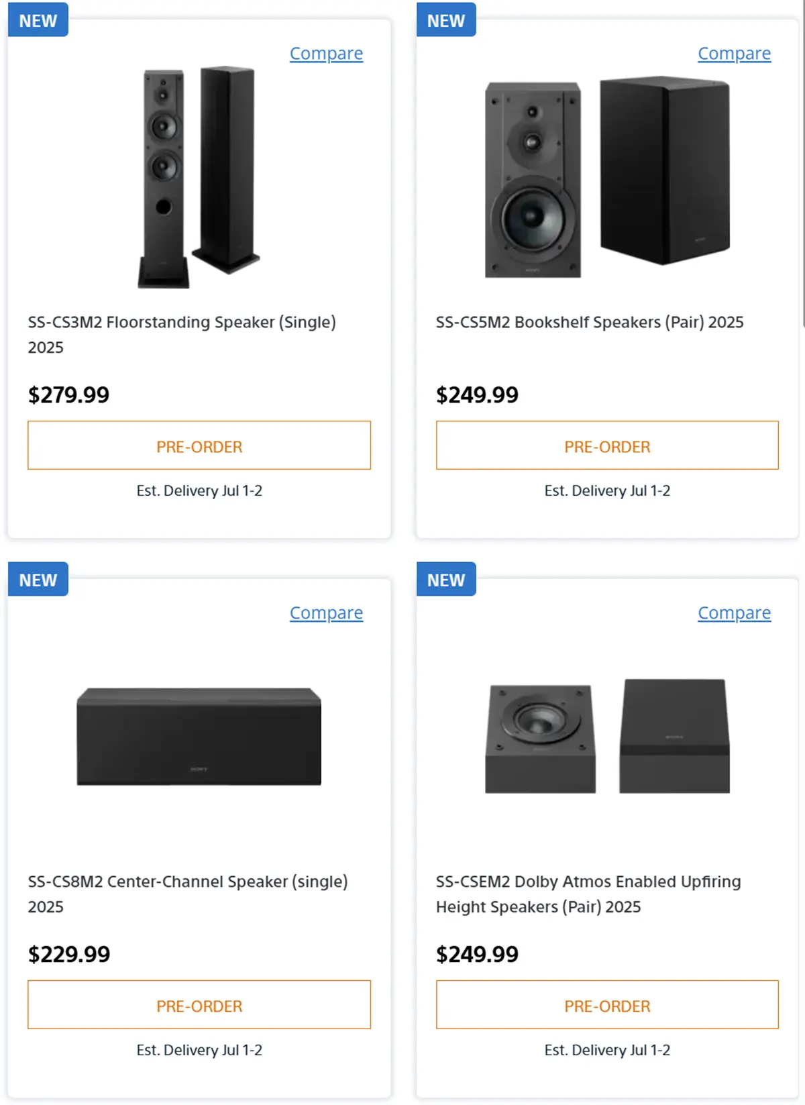Pre-order the SS-CSEM2 Dolby Atmos Speakers
This screenshot has height=1105, width=805.
[607, 1005]
